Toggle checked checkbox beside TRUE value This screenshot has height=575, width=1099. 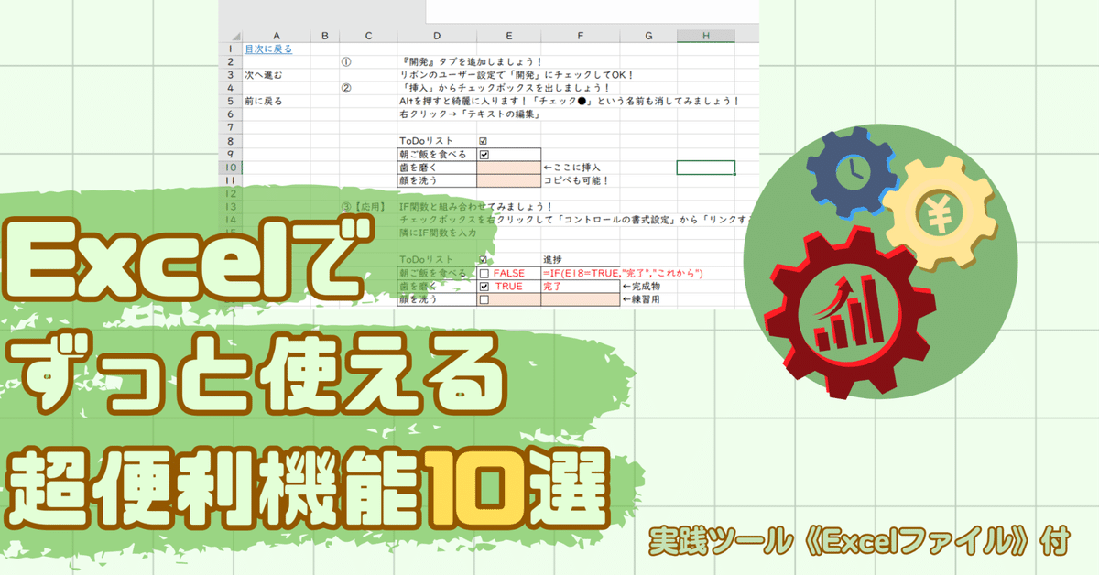click(x=484, y=287)
